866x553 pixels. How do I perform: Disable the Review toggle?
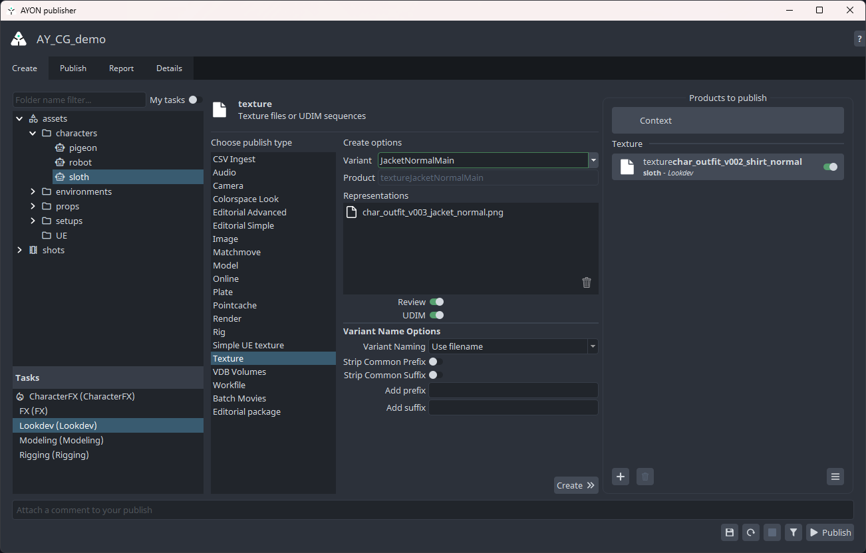tap(436, 302)
